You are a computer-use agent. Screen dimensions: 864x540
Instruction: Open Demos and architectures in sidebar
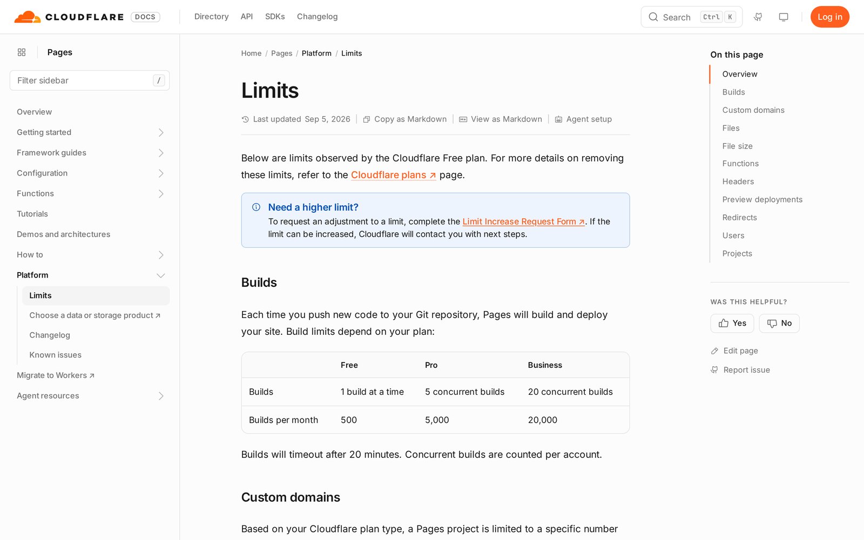point(64,234)
